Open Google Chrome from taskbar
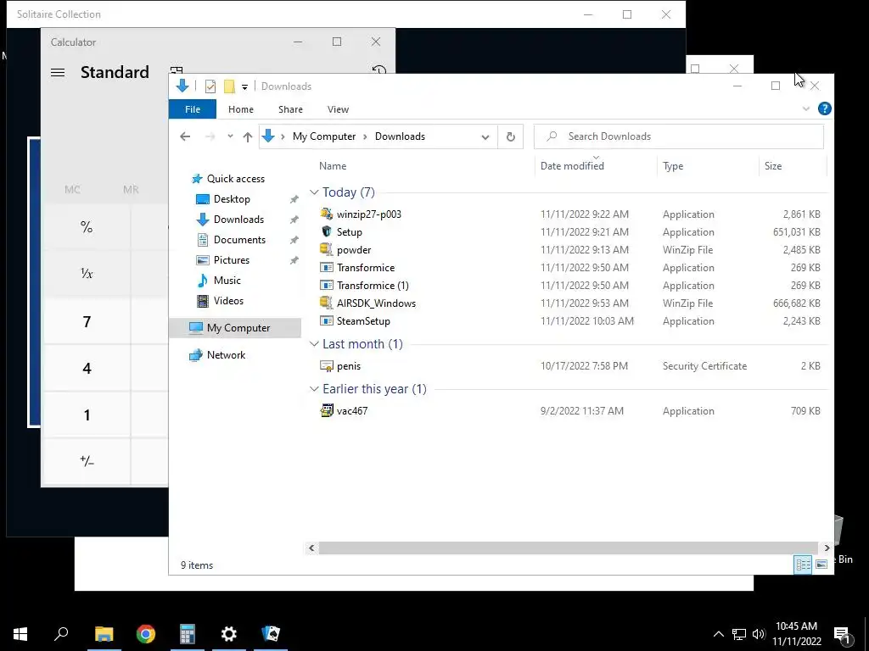The image size is (869, 651). click(146, 633)
